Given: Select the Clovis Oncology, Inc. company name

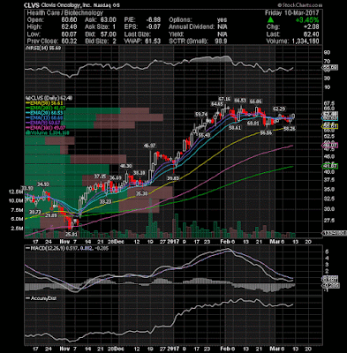Looking at the screenshot, I should (65, 5).
